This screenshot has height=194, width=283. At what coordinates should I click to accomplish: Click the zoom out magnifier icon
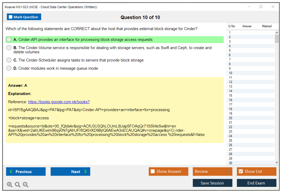[26, 185]
